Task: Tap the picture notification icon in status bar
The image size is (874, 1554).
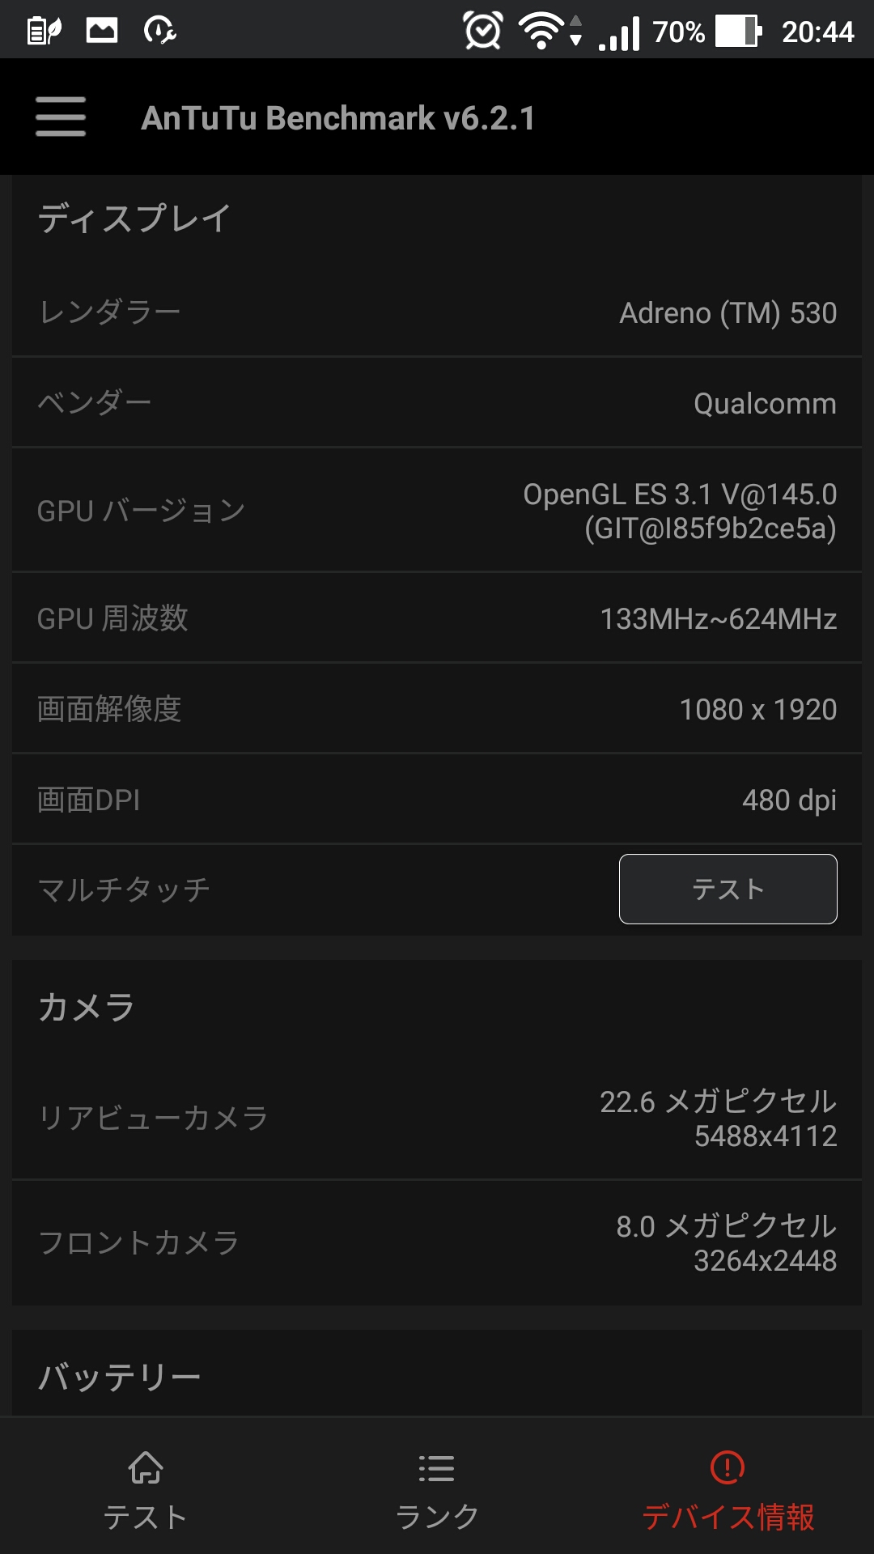Action: (x=102, y=31)
